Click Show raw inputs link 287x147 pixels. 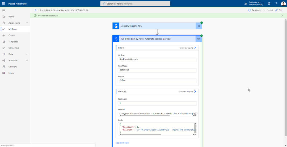(x=186, y=48)
